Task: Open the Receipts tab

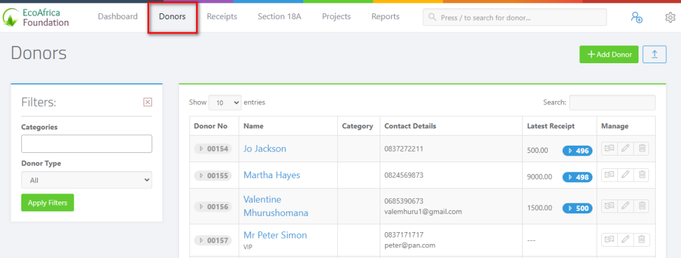Action: tap(222, 17)
